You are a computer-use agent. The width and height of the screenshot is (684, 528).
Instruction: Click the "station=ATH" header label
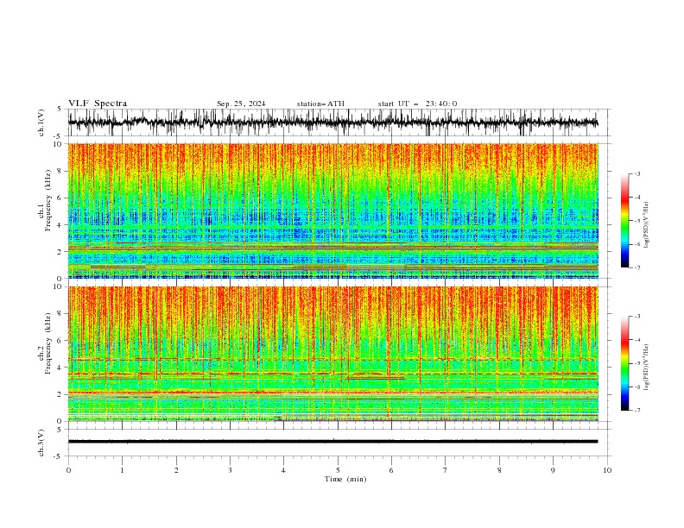click(x=320, y=104)
